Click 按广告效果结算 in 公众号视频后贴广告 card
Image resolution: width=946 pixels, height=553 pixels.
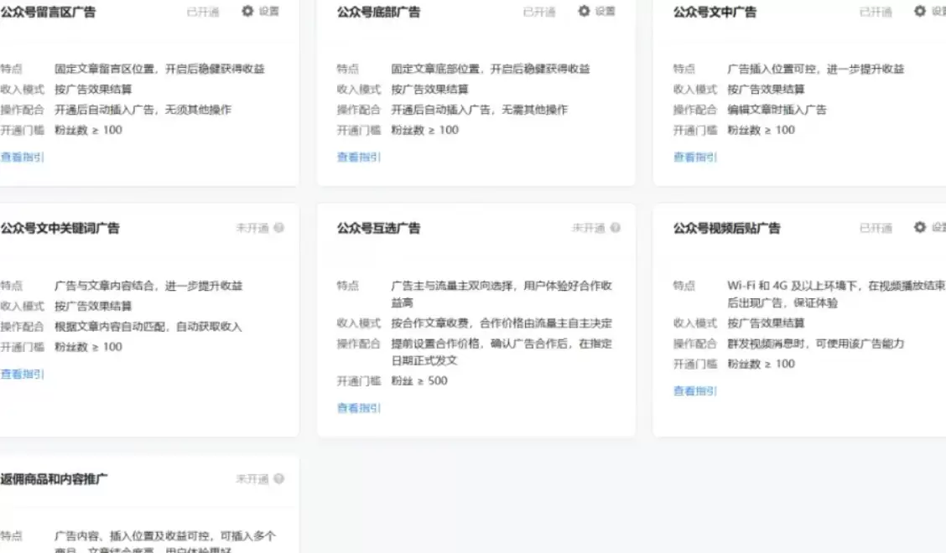[765, 323]
